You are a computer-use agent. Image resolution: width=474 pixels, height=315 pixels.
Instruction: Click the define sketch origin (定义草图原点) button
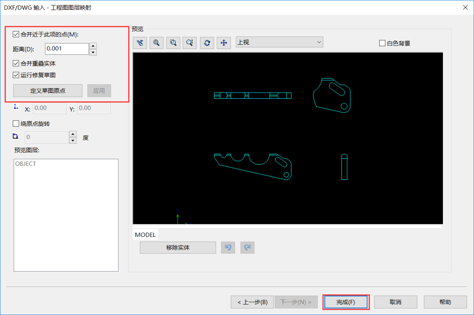(x=48, y=91)
